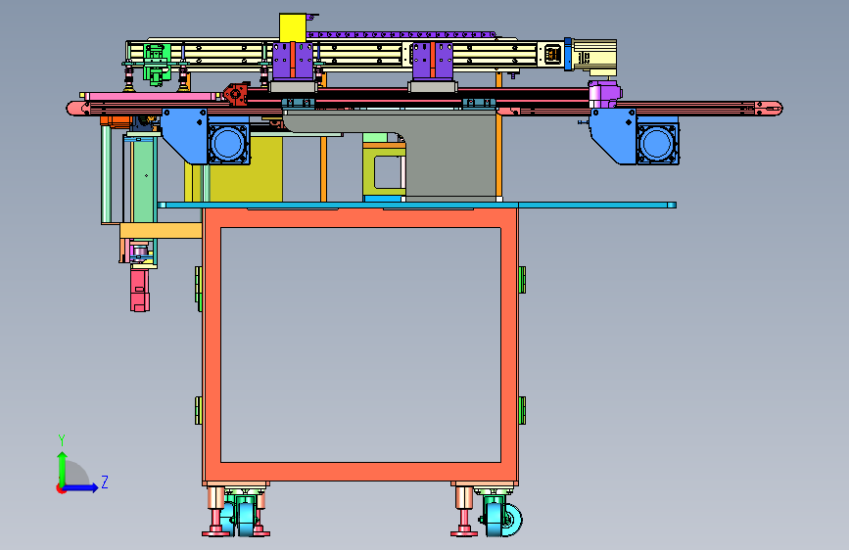Select the yellow box atop the gantry

coord(293,27)
